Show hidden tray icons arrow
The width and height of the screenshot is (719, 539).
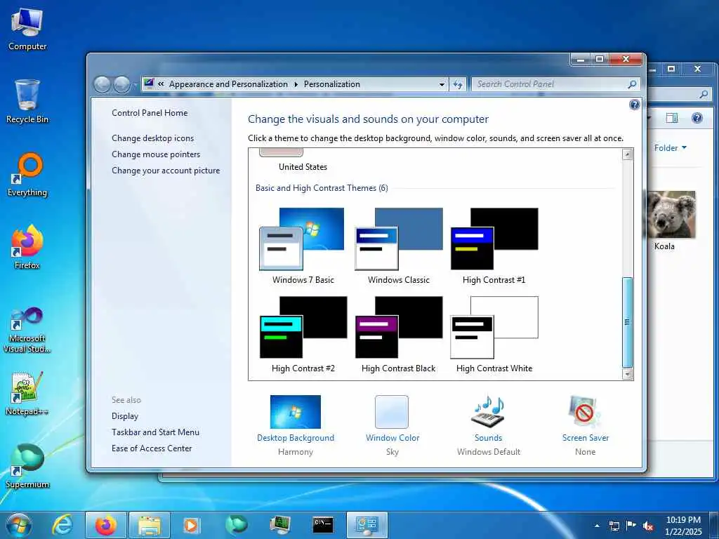click(597, 526)
